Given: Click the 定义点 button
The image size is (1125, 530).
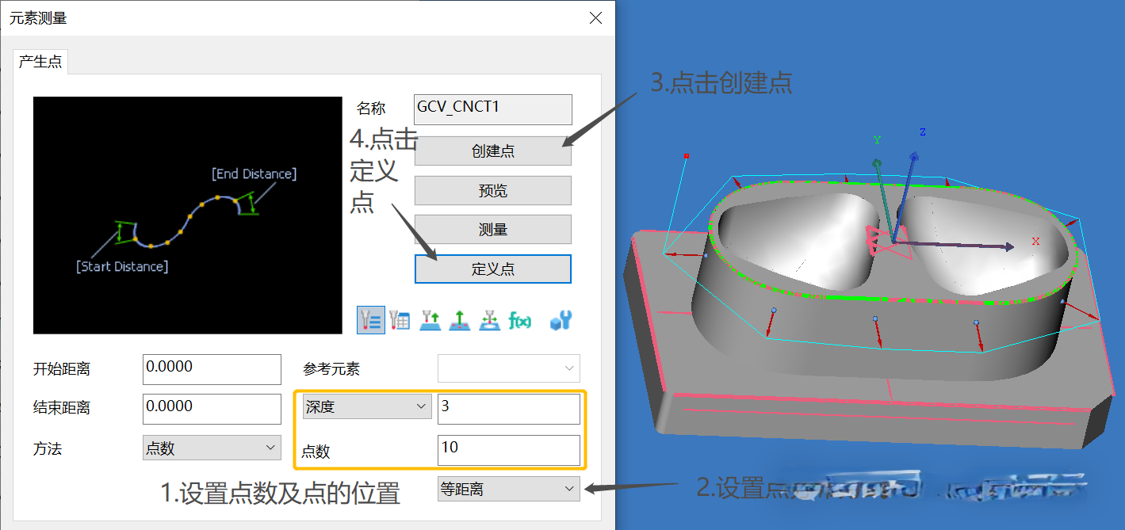Looking at the screenshot, I should tap(492, 269).
